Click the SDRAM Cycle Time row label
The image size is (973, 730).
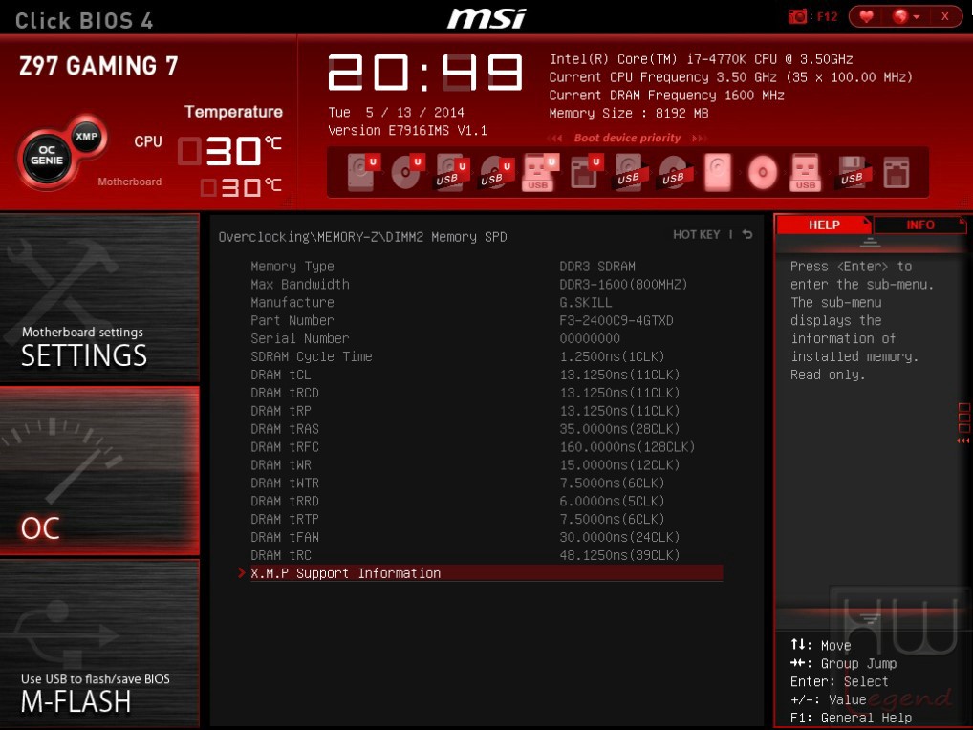tap(312, 356)
